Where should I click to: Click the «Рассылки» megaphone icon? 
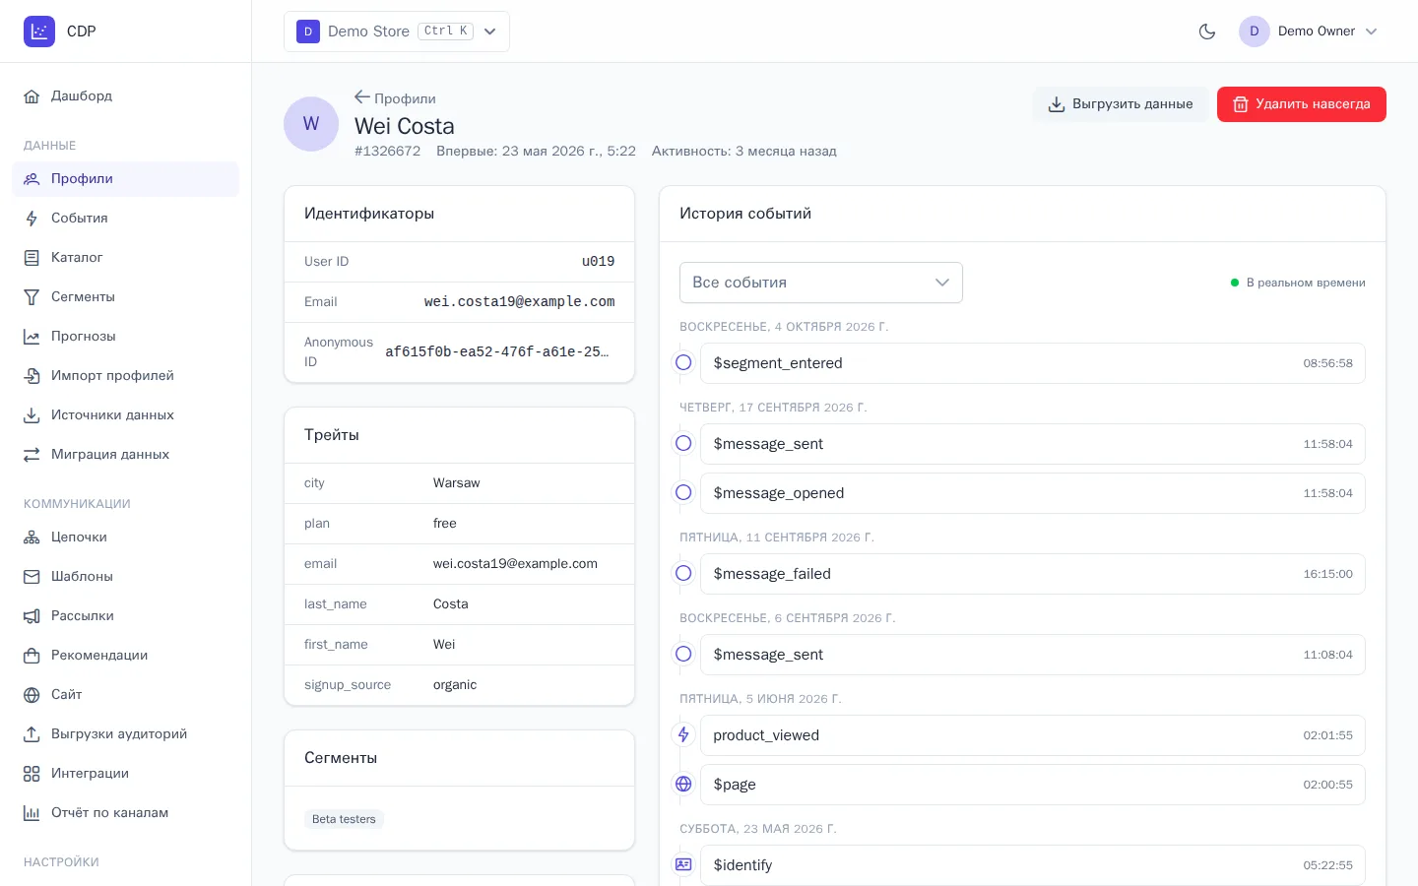tap(32, 616)
